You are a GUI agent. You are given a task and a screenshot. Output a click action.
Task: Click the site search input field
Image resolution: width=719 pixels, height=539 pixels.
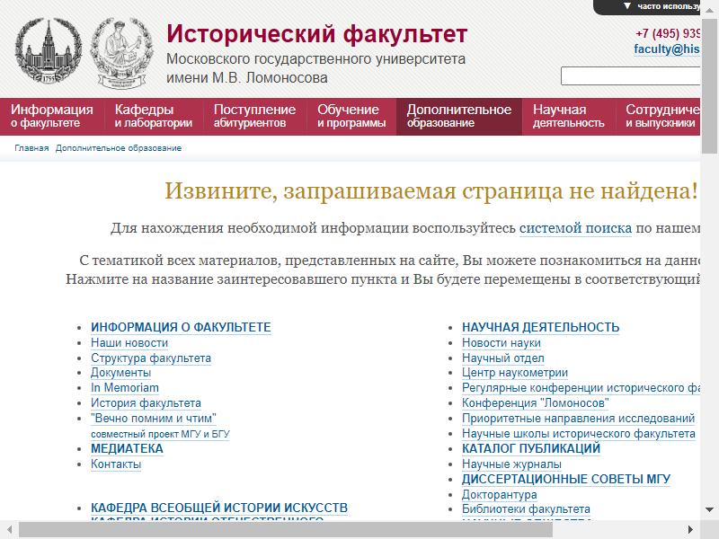(x=631, y=75)
